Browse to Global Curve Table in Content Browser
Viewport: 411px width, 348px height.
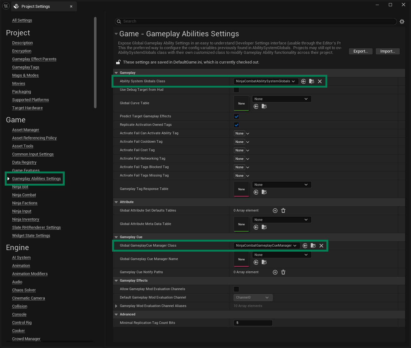coord(264,107)
